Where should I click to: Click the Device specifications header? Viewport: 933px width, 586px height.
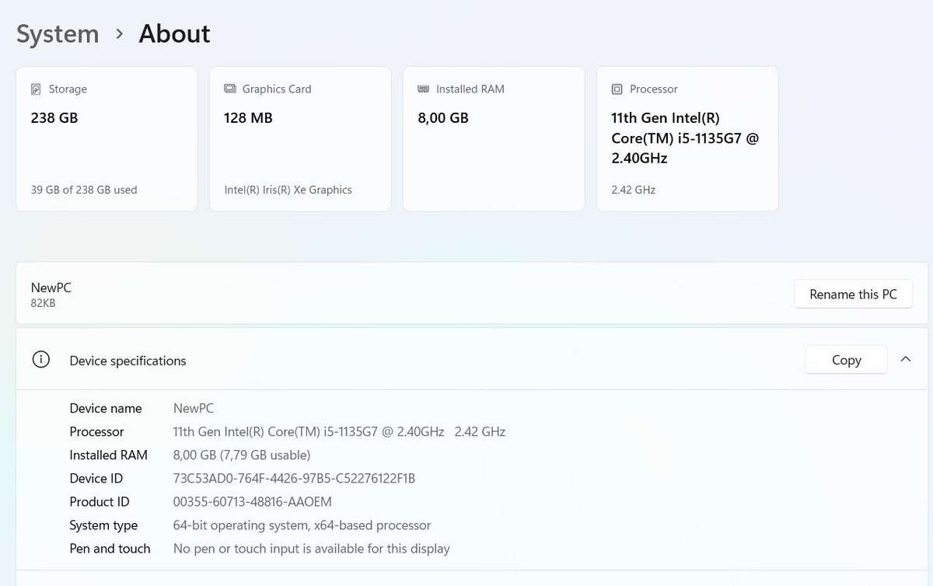click(x=128, y=361)
